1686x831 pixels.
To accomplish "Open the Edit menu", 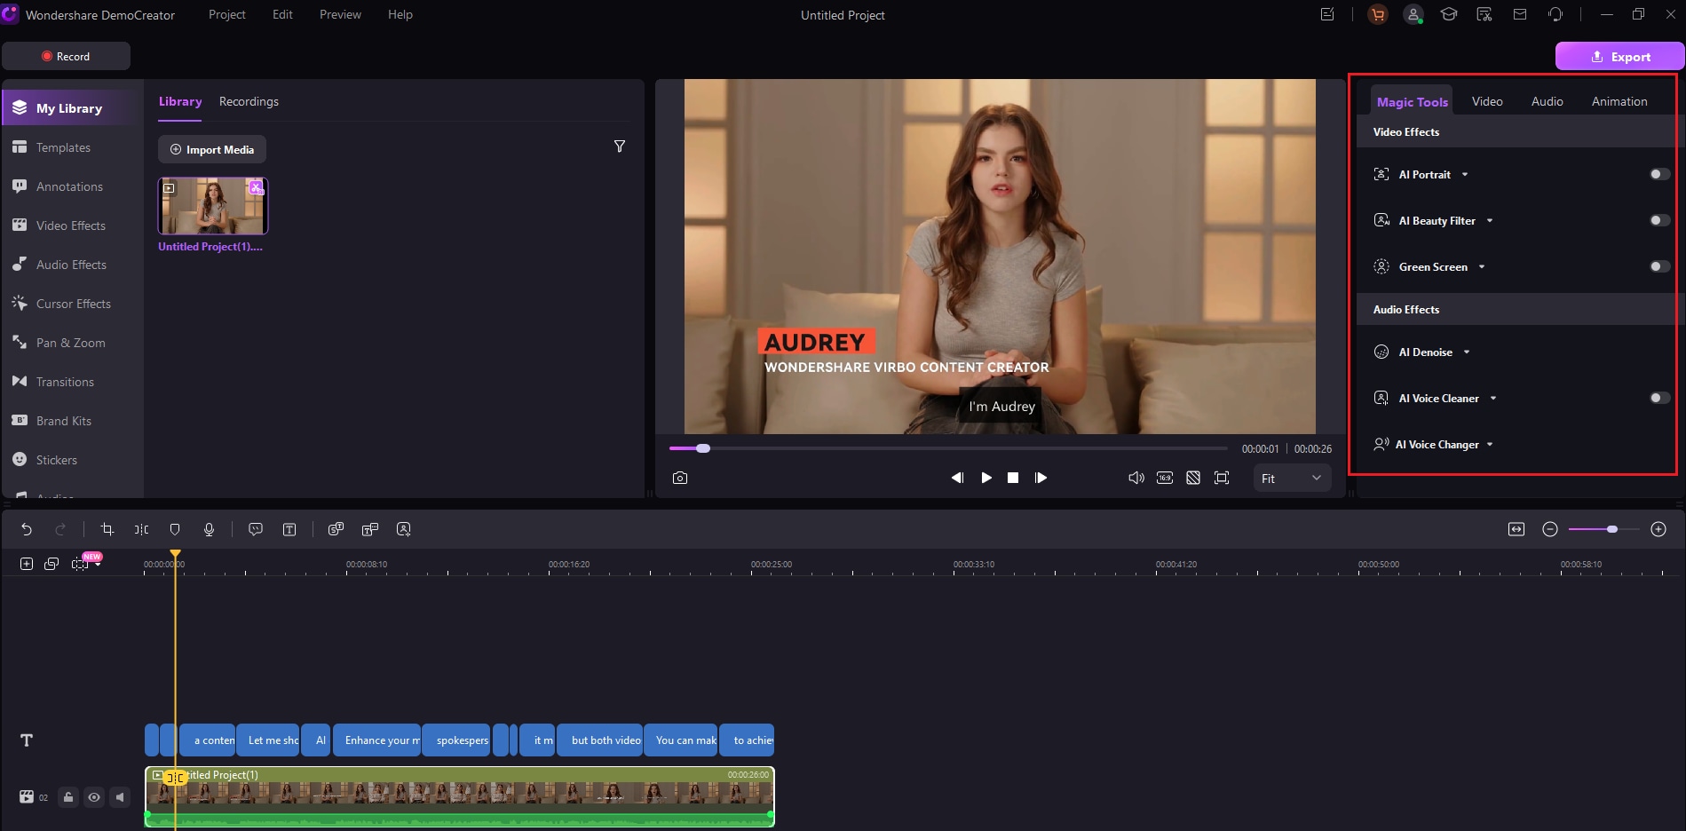I will [282, 14].
